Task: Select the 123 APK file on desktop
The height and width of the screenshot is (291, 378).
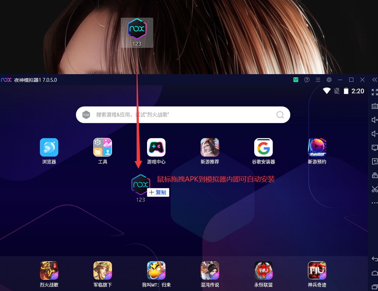Action: click(x=137, y=33)
